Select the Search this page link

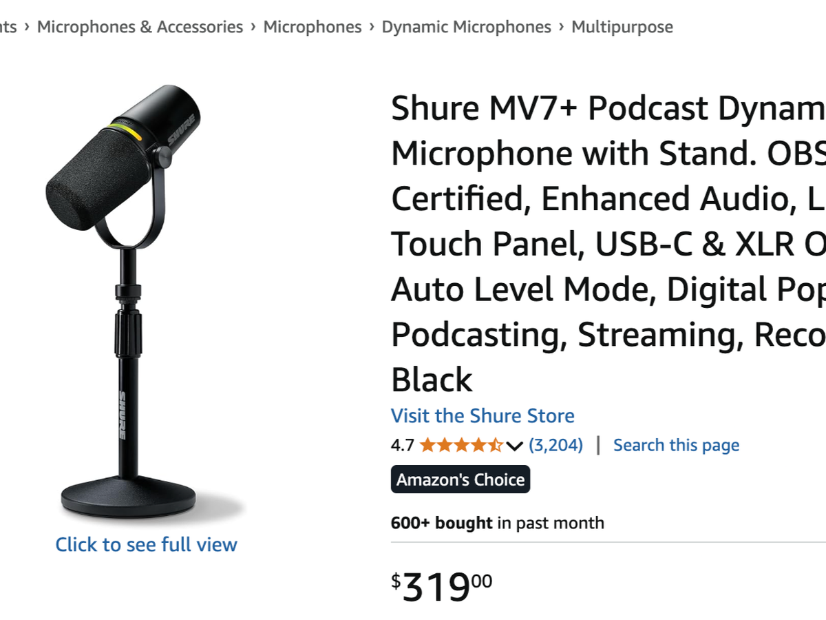[x=676, y=445]
